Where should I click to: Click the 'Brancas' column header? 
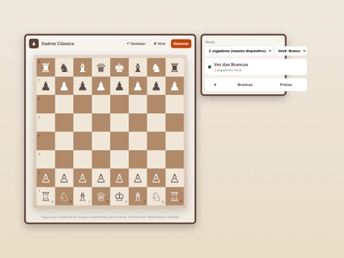(245, 85)
